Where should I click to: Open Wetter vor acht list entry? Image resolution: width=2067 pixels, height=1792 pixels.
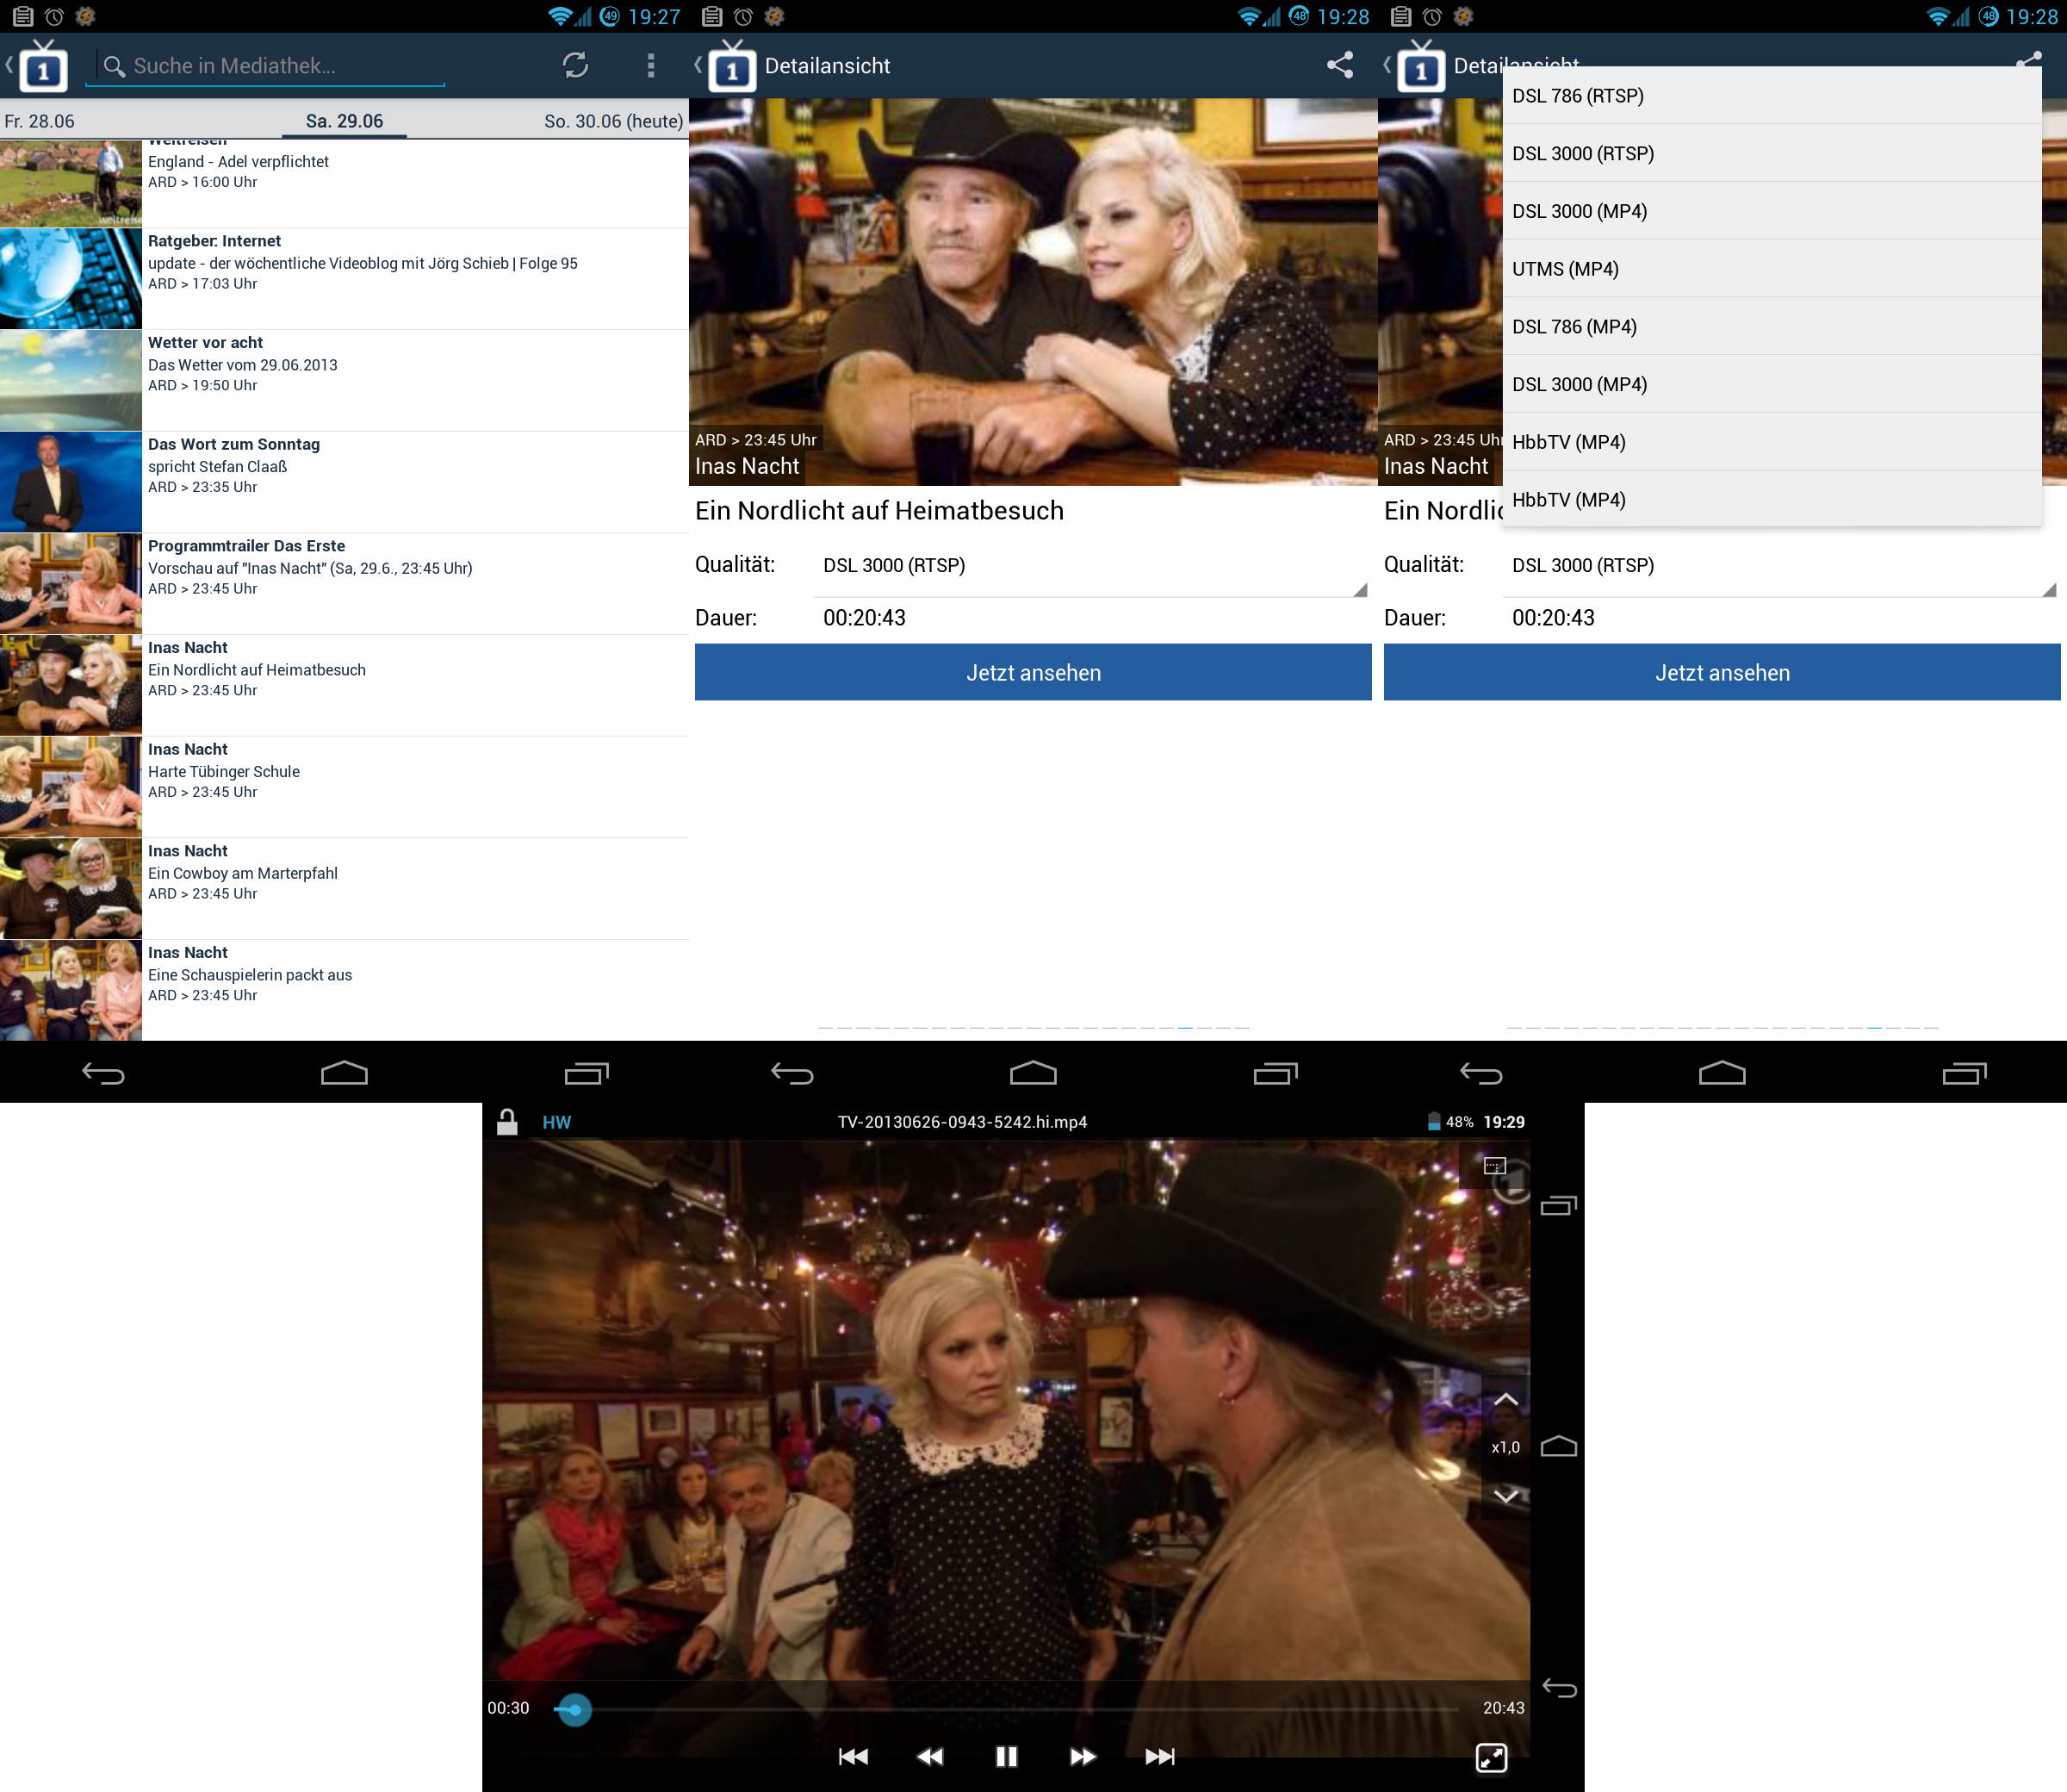(x=344, y=380)
